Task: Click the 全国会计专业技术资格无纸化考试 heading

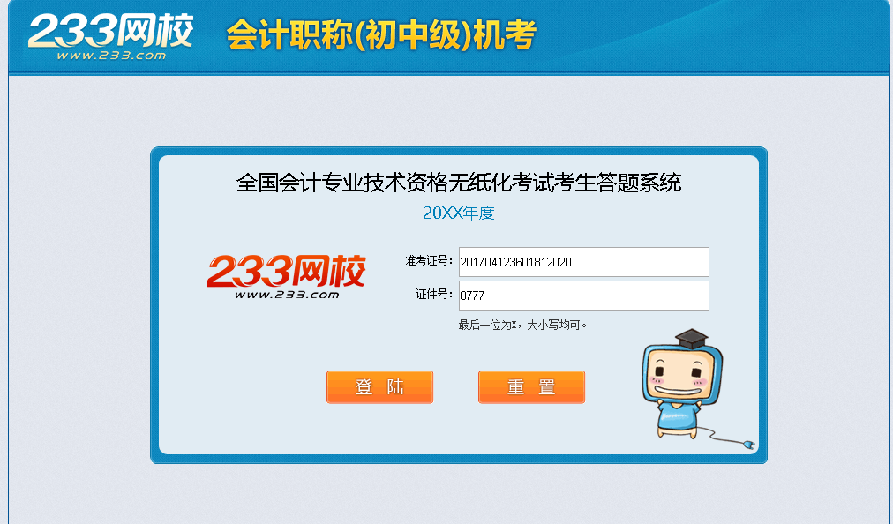Action: tap(394, 183)
